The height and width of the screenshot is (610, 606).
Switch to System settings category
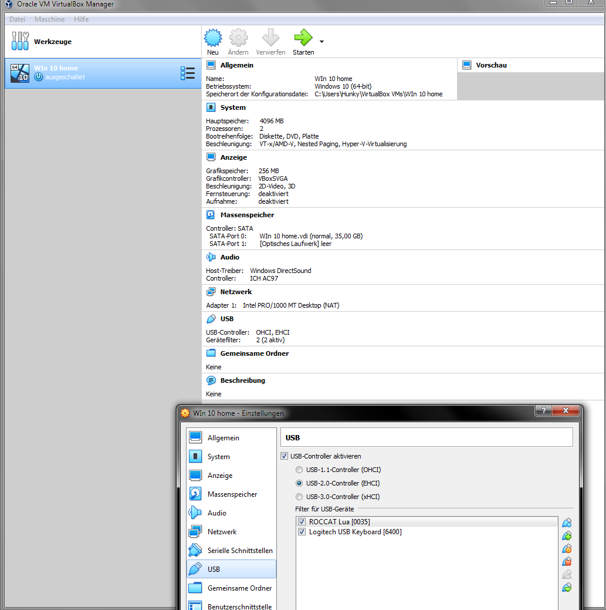[x=231, y=456]
